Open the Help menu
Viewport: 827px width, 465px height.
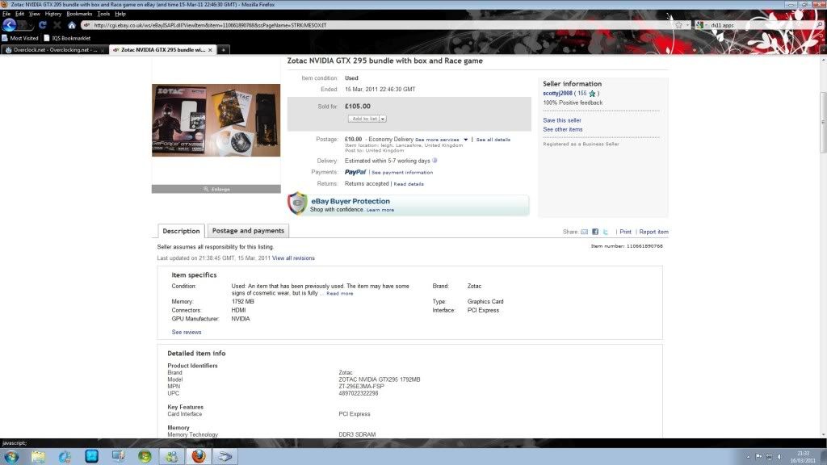[120, 14]
